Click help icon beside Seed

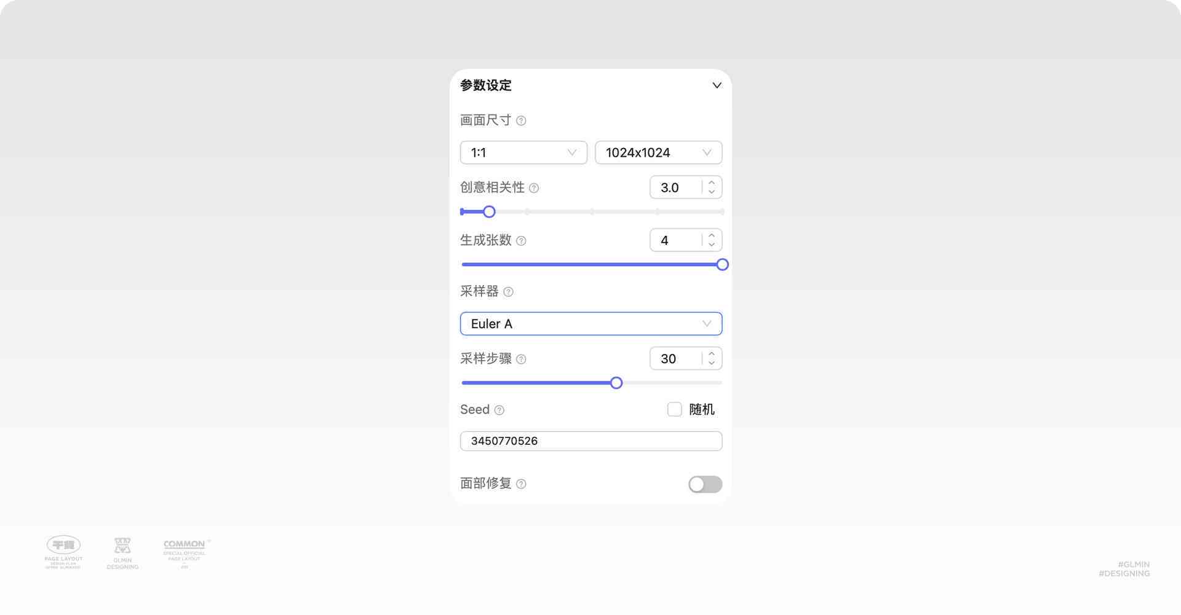499,410
